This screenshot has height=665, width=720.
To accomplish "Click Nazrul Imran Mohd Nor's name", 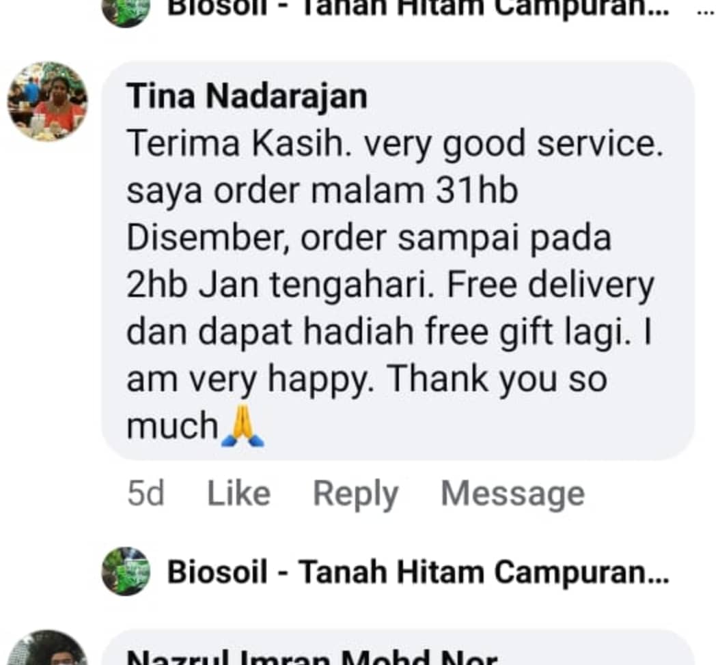I will pyautogui.click(x=312, y=657).
